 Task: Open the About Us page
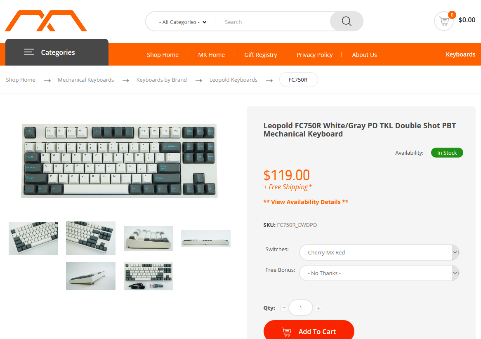364,54
